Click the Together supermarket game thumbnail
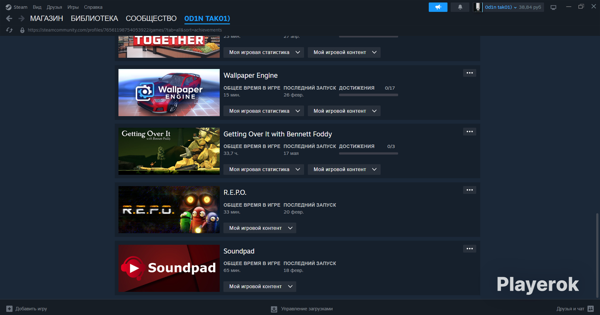Viewport: 600px width, 315px height. click(x=169, y=47)
